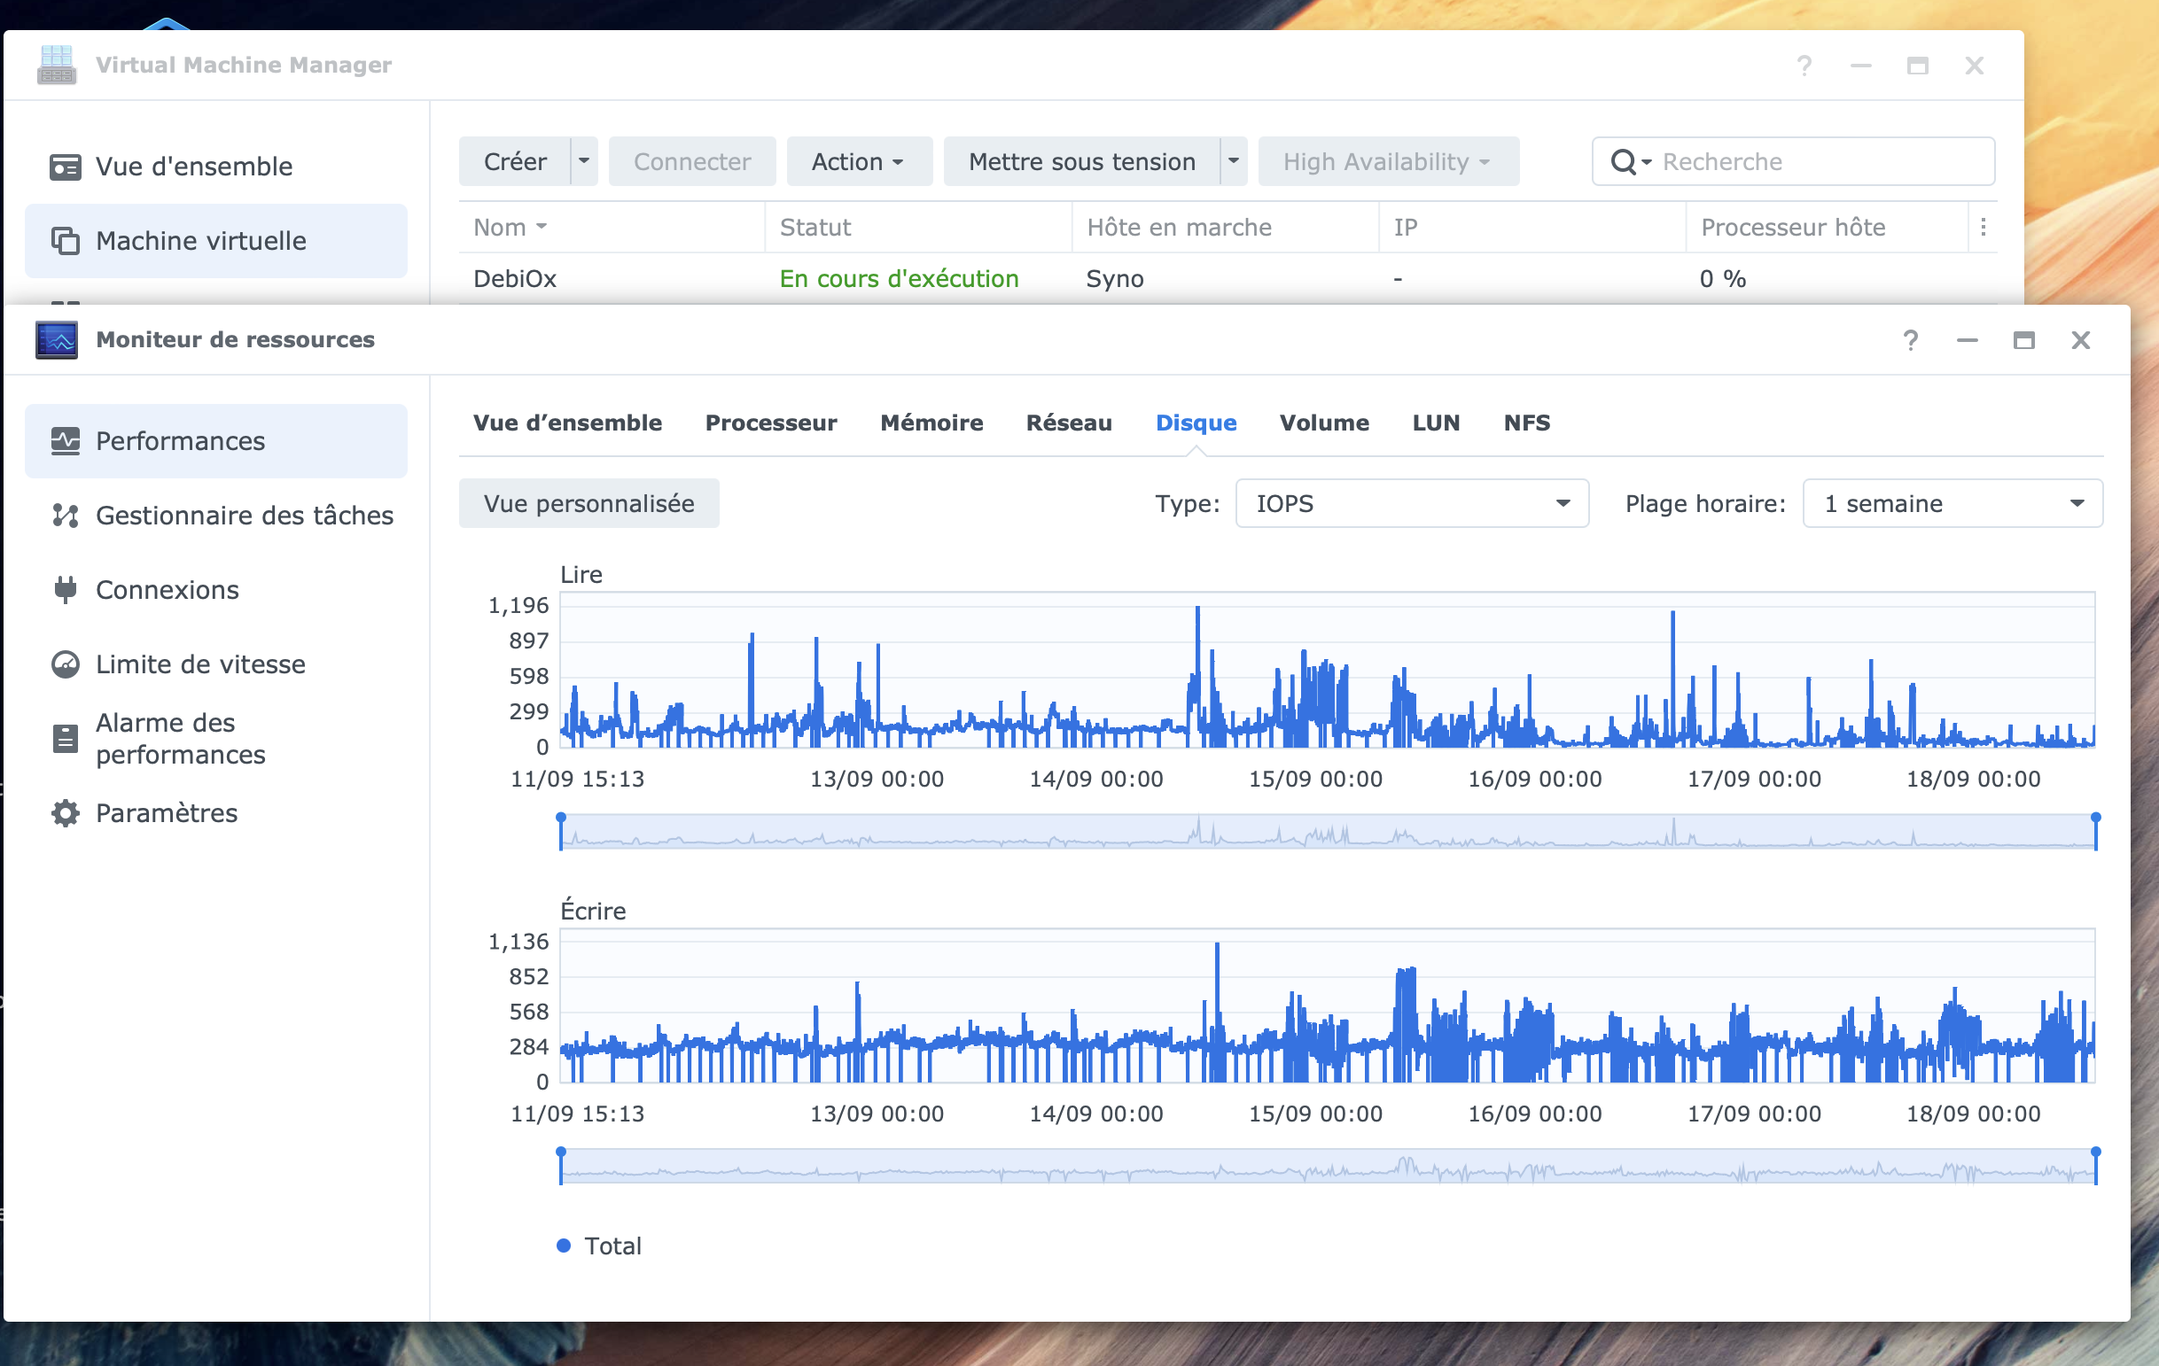Switch to the Volume tab
Image resolution: width=2159 pixels, height=1366 pixels.
tap(1323, 423)
